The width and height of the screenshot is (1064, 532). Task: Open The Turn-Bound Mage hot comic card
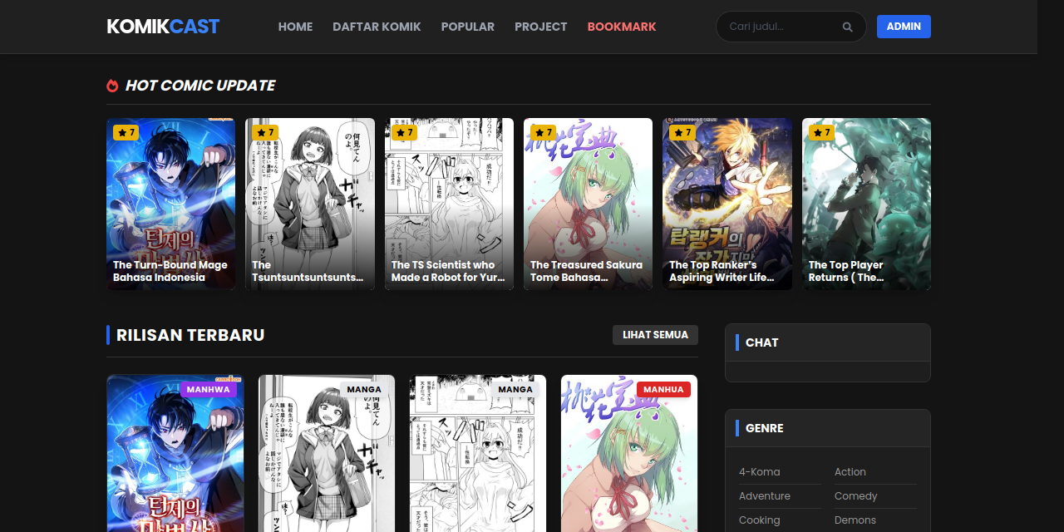coord(170,204)
